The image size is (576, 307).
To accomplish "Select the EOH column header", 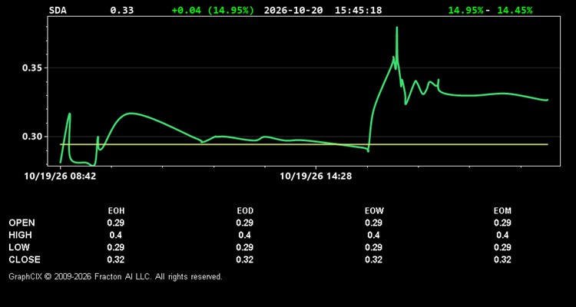I will tap(116, 211).
